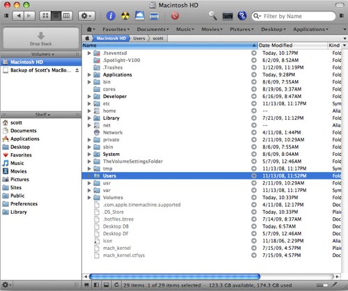Image resolution: width=348 pixels, height=291 pixels.
Task: Open the Movies bookmark menu
Action: click(212, 29)
